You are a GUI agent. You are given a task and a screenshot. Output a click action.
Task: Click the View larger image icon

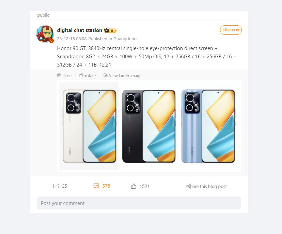(x=105, y=75)
